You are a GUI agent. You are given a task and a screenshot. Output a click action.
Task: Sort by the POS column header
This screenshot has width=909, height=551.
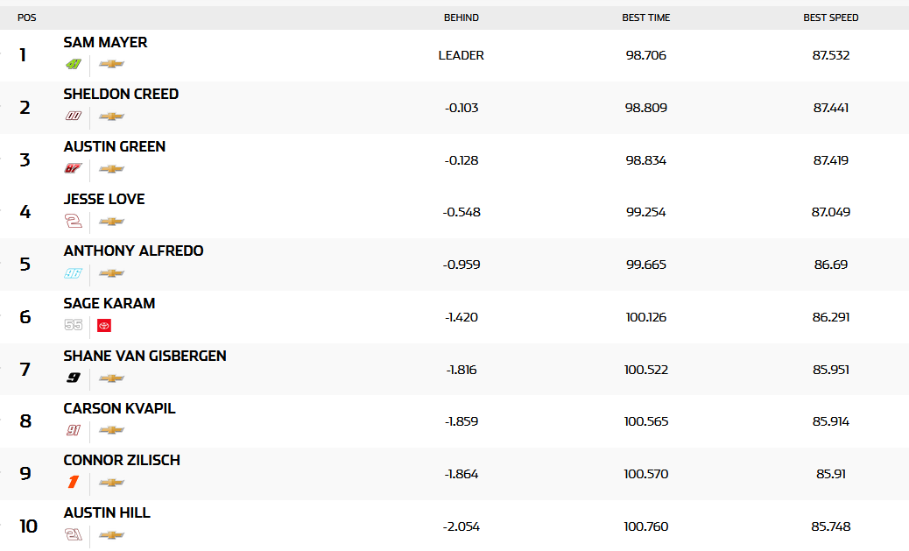pos(26,18)
